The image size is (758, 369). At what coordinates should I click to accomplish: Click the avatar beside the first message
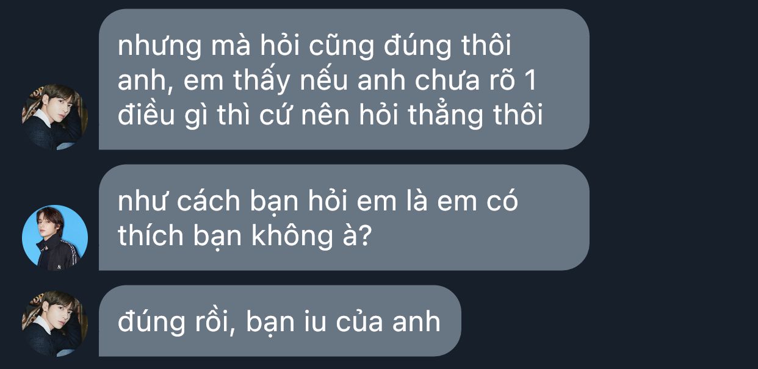[55, 116]
